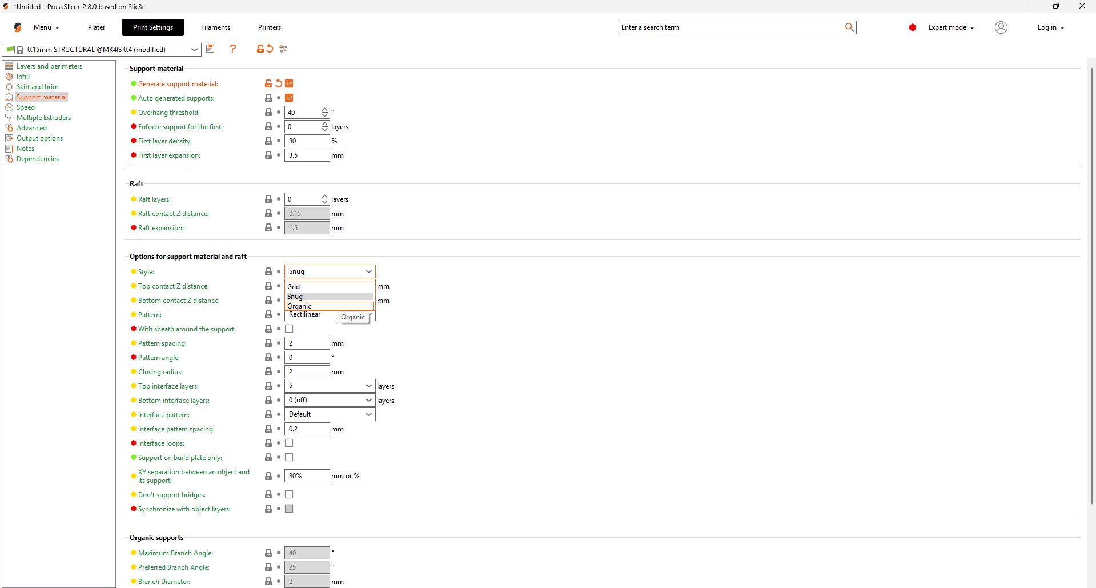
Task: Open the Log in menu
Action: point(1050,27)
